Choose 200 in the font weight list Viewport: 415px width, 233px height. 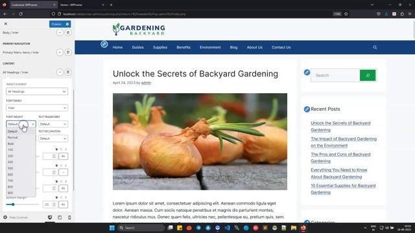[21, 156]
